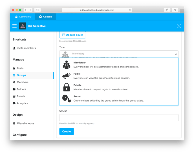Go forward with browser forward arrow

[x=30, y=10]
